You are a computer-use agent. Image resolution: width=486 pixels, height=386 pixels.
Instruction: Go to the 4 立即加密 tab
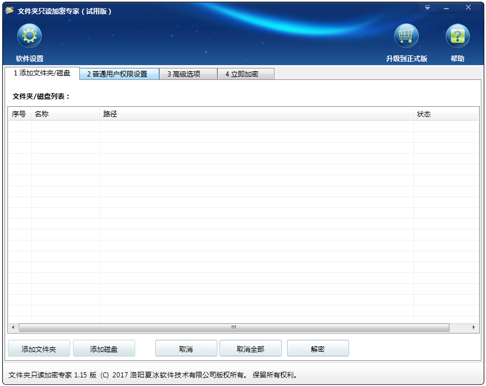(x=246, y=74)
